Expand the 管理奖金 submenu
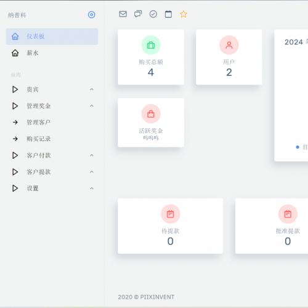The image size is (308, 308). coord(52,106)
